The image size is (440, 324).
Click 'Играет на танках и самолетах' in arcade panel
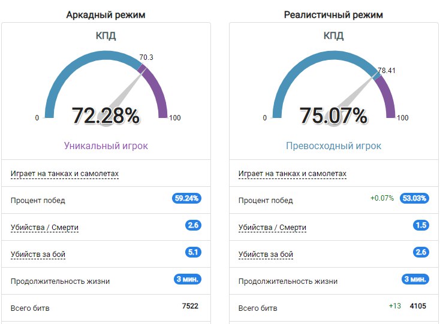(65, 174)
